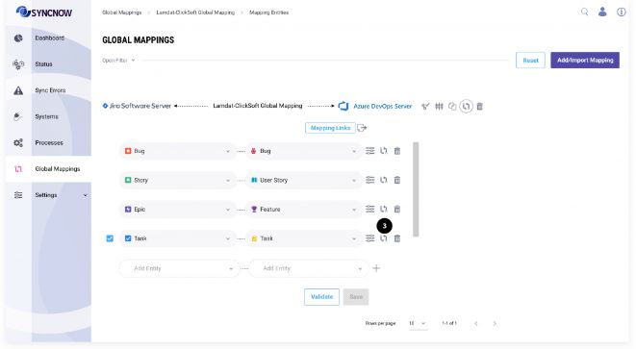Screen dimensions: 636x349
Task: Click the Dashboard pie chart icon
Action: pyautogui.click(x=18, y=38)
